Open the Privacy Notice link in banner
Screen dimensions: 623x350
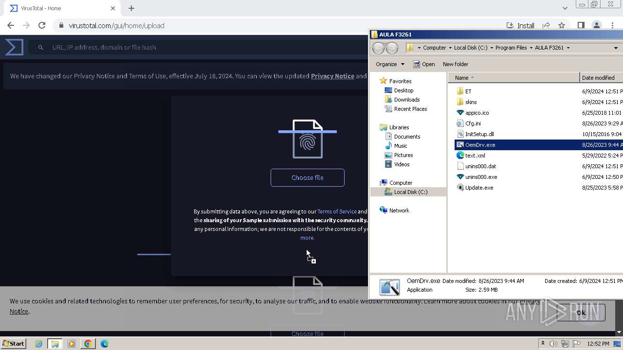[332, 76]
